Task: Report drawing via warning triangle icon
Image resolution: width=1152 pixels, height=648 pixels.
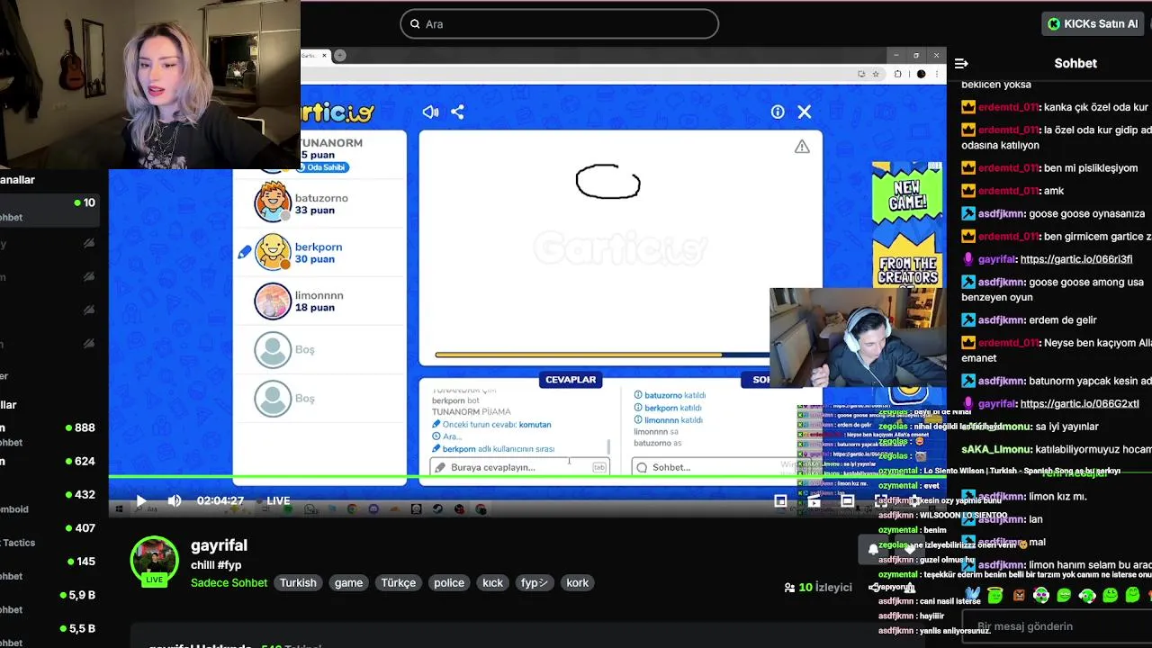Action: pyautogui.click(x=802, y=147)
